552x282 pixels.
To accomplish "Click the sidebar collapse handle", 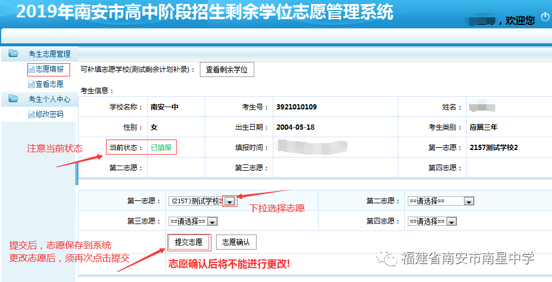I will click(76, 174).
